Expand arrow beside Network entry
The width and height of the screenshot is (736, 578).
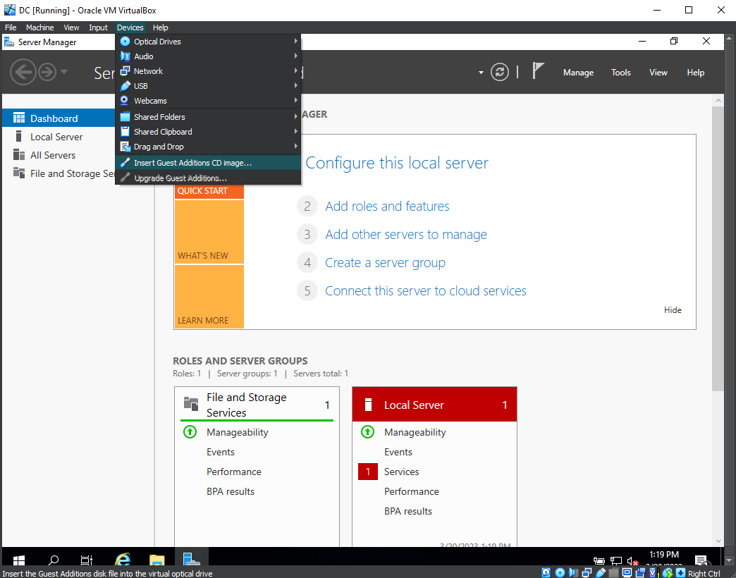pyautogui.click(x=295, y=71)
